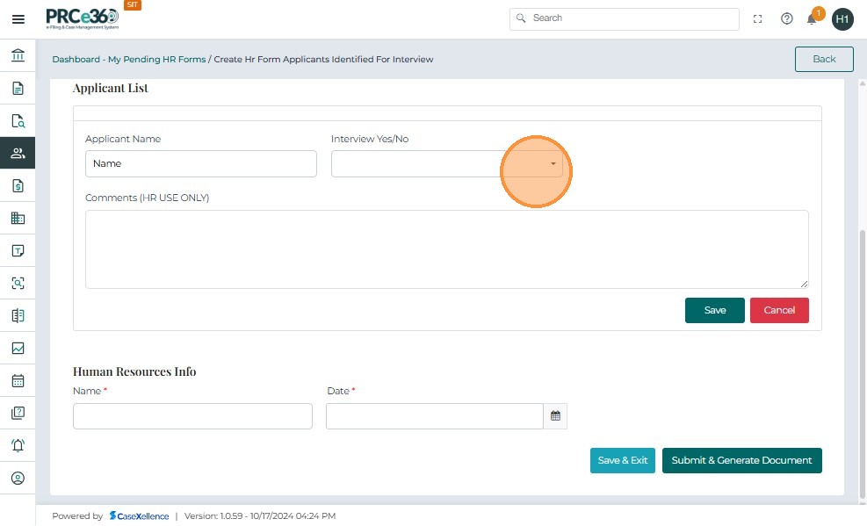Open the chart reports sidebar icon
The height and width of the screenshot is (526, 867).
pyautogui.click(x=18, y=348)
